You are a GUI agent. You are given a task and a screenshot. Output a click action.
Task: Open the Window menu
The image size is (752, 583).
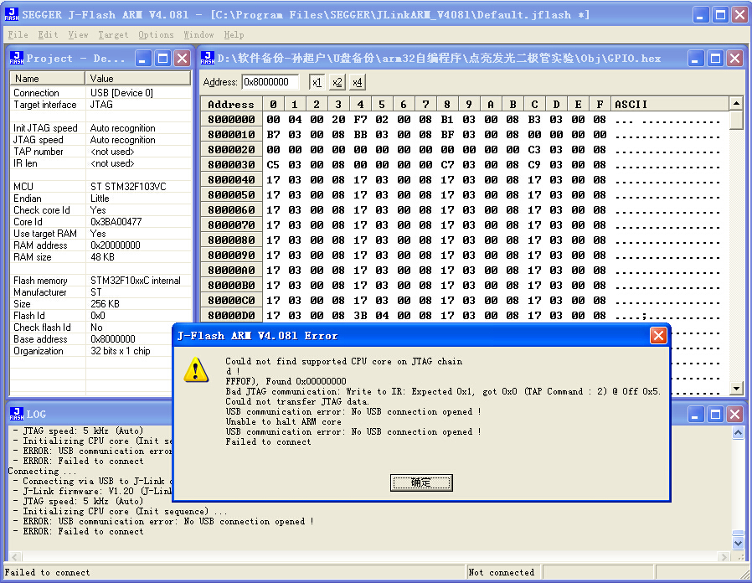[x=198, y=34]
